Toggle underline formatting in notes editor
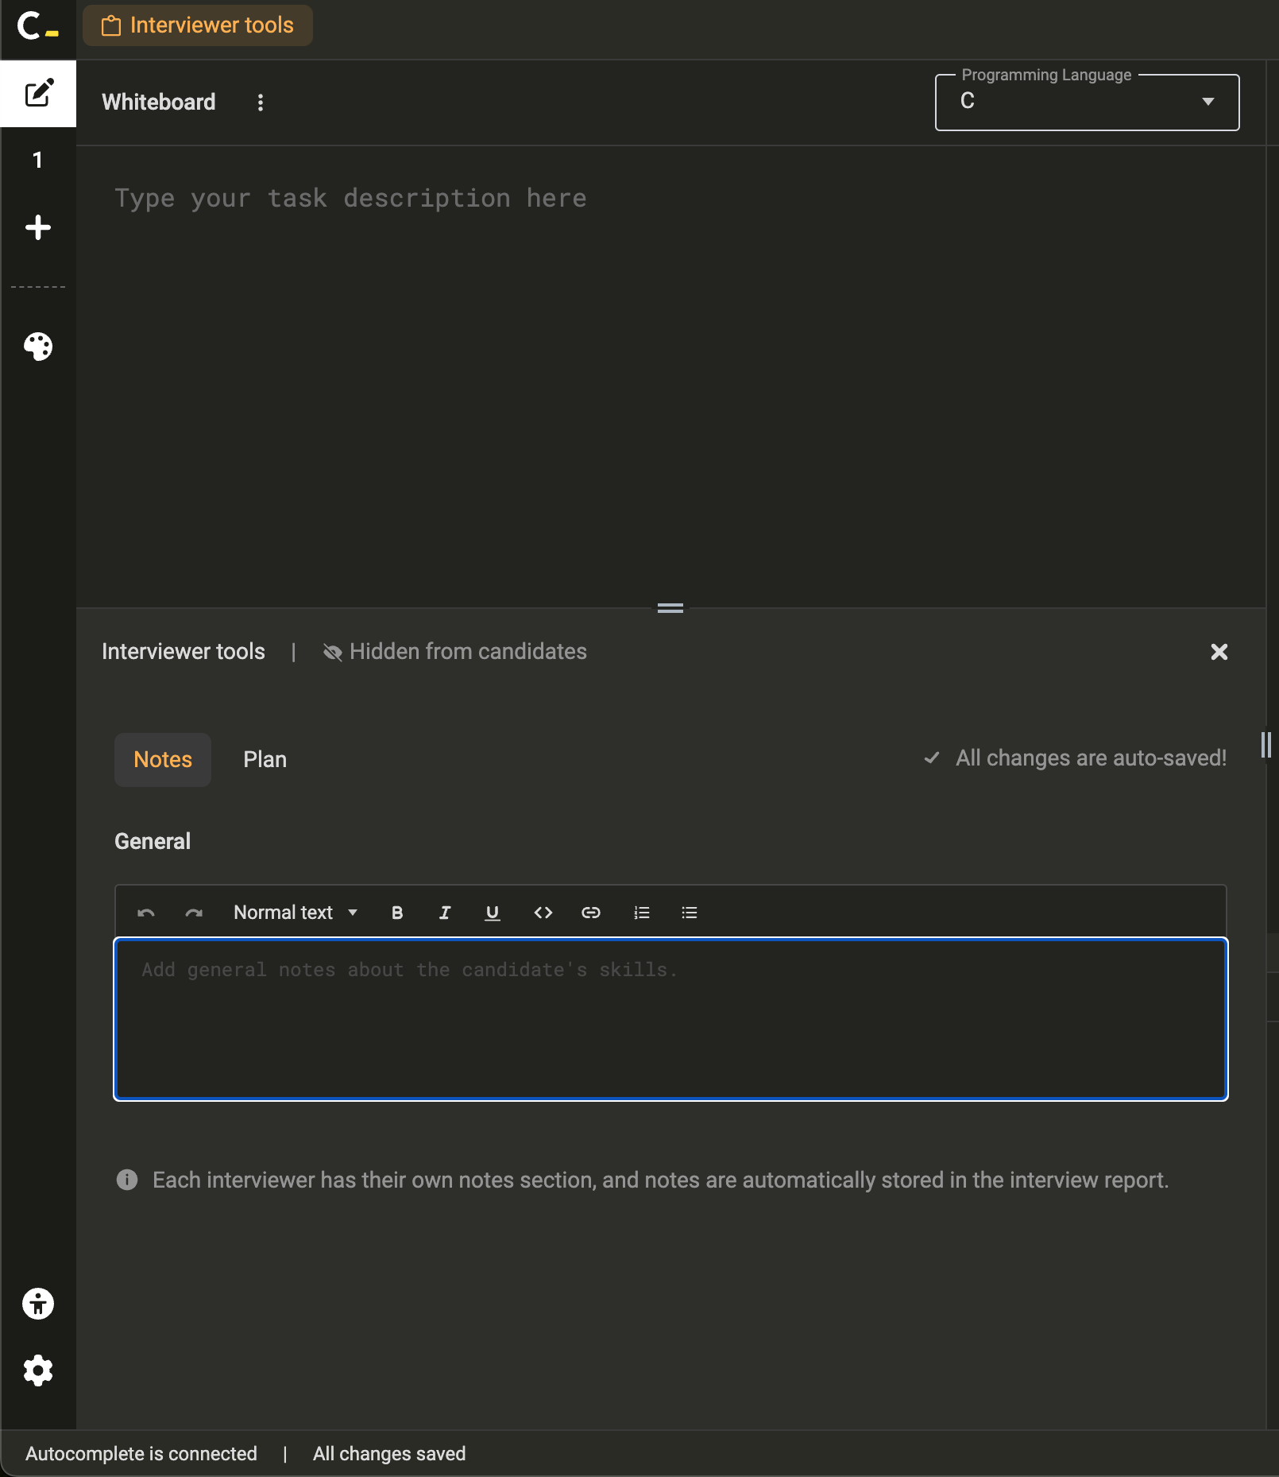Viewport: 1279px width, 1477px height. [493, 913]
